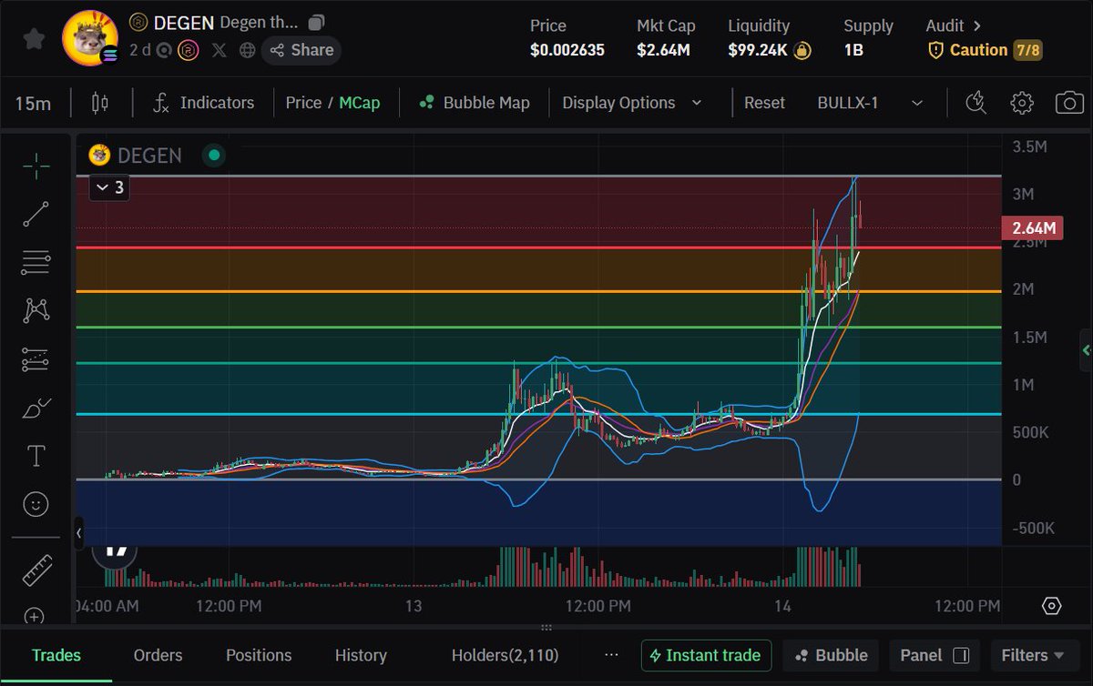Viewport: 1093px width, 686px height.
Task: Click the zoom-in tool at toolbar bottom
Action: point(36,615)
